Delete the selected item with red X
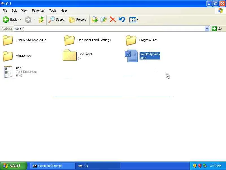 coord(113,20)
